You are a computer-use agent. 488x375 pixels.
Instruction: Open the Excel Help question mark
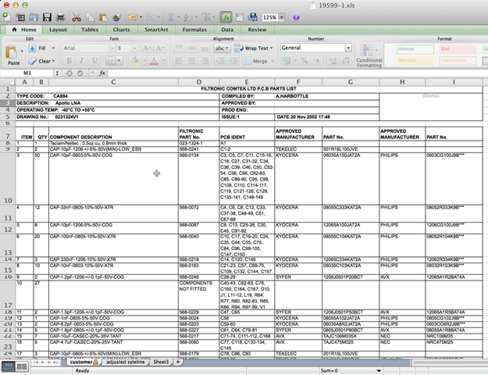296,17
